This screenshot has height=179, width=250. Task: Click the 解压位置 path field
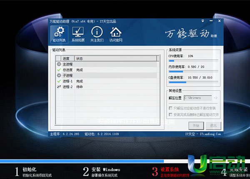[197, 98]
